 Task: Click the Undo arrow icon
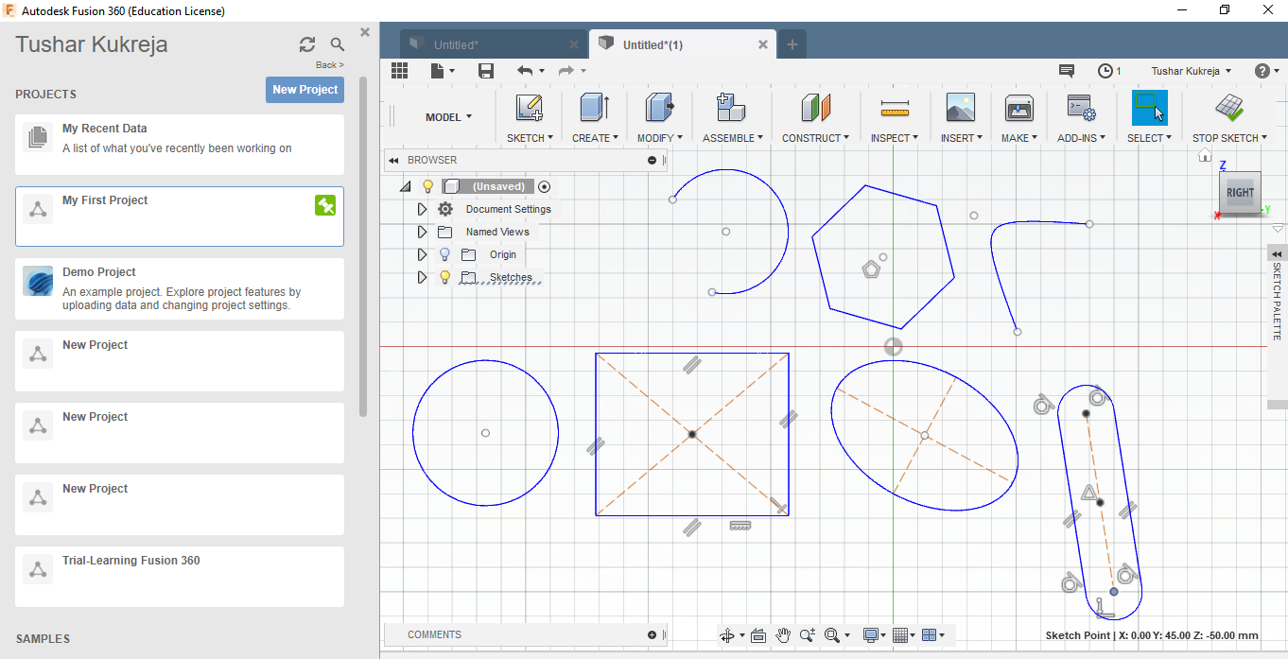[x=525, y=71]
